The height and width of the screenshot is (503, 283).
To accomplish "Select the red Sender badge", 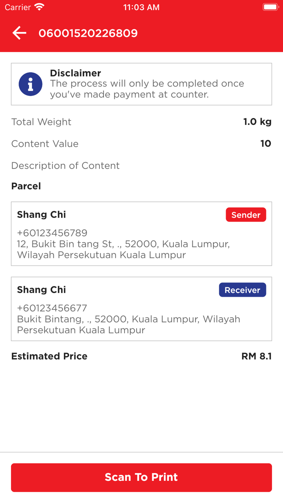I will pyautogui.click(x=246, y=215).
